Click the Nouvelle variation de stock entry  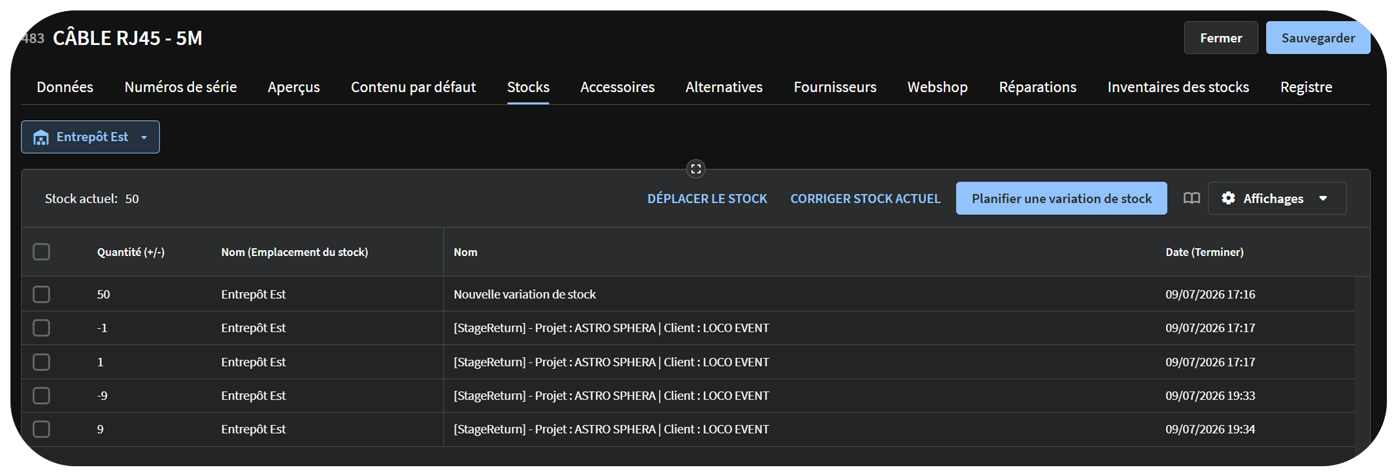(x=525, y=294)
